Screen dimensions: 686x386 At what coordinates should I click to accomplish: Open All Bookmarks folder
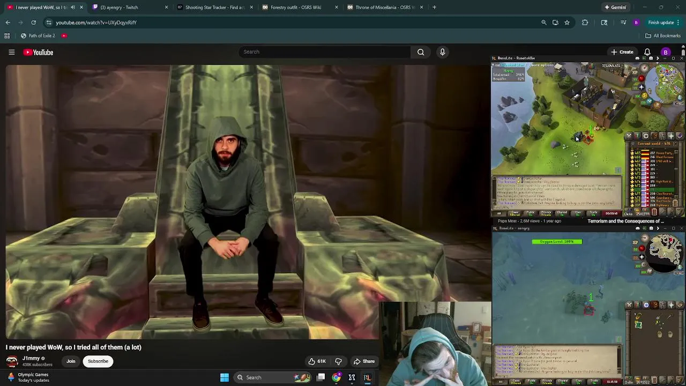click(x=663, y=36)
